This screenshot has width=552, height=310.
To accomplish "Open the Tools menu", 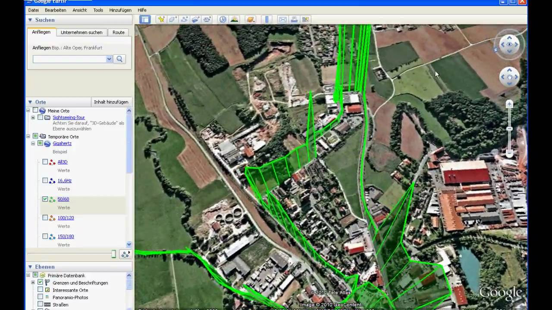I will [98, 10].
